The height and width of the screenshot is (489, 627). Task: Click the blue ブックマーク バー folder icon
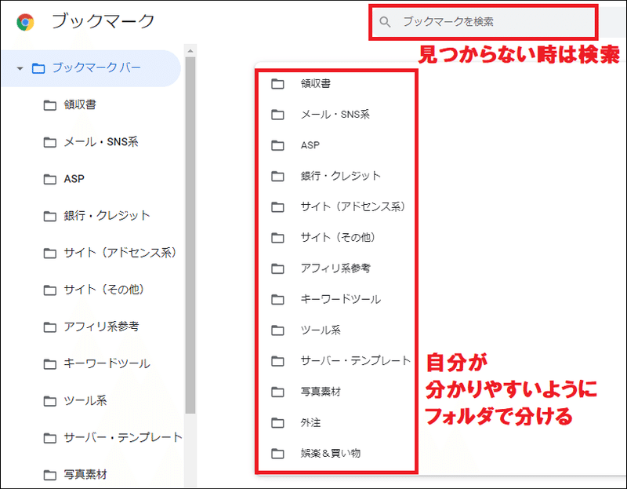tap(38, 68)
